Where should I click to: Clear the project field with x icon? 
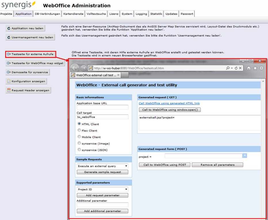coord(245,155)
